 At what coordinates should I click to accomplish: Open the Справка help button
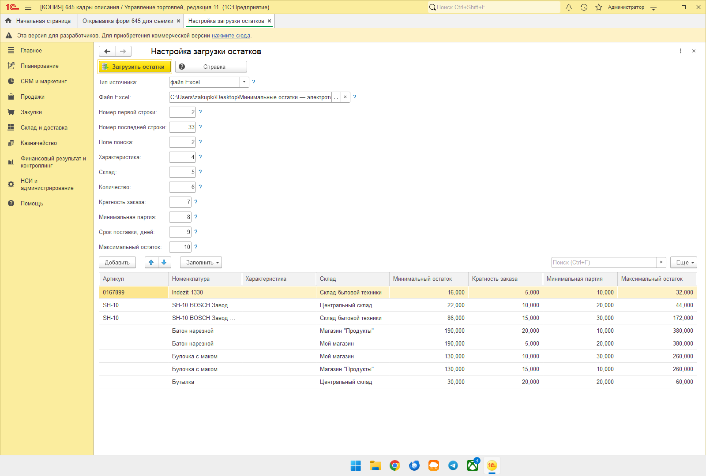point(211,67)
